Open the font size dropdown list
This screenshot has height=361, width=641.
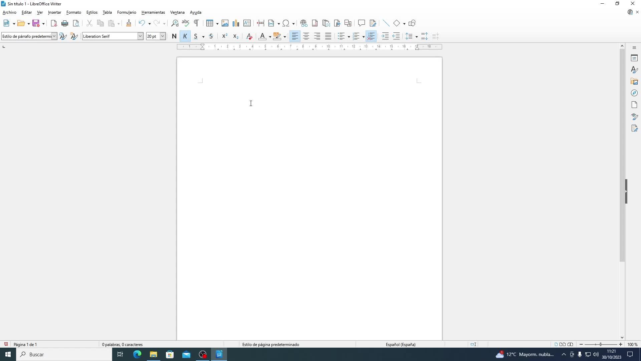163,36
